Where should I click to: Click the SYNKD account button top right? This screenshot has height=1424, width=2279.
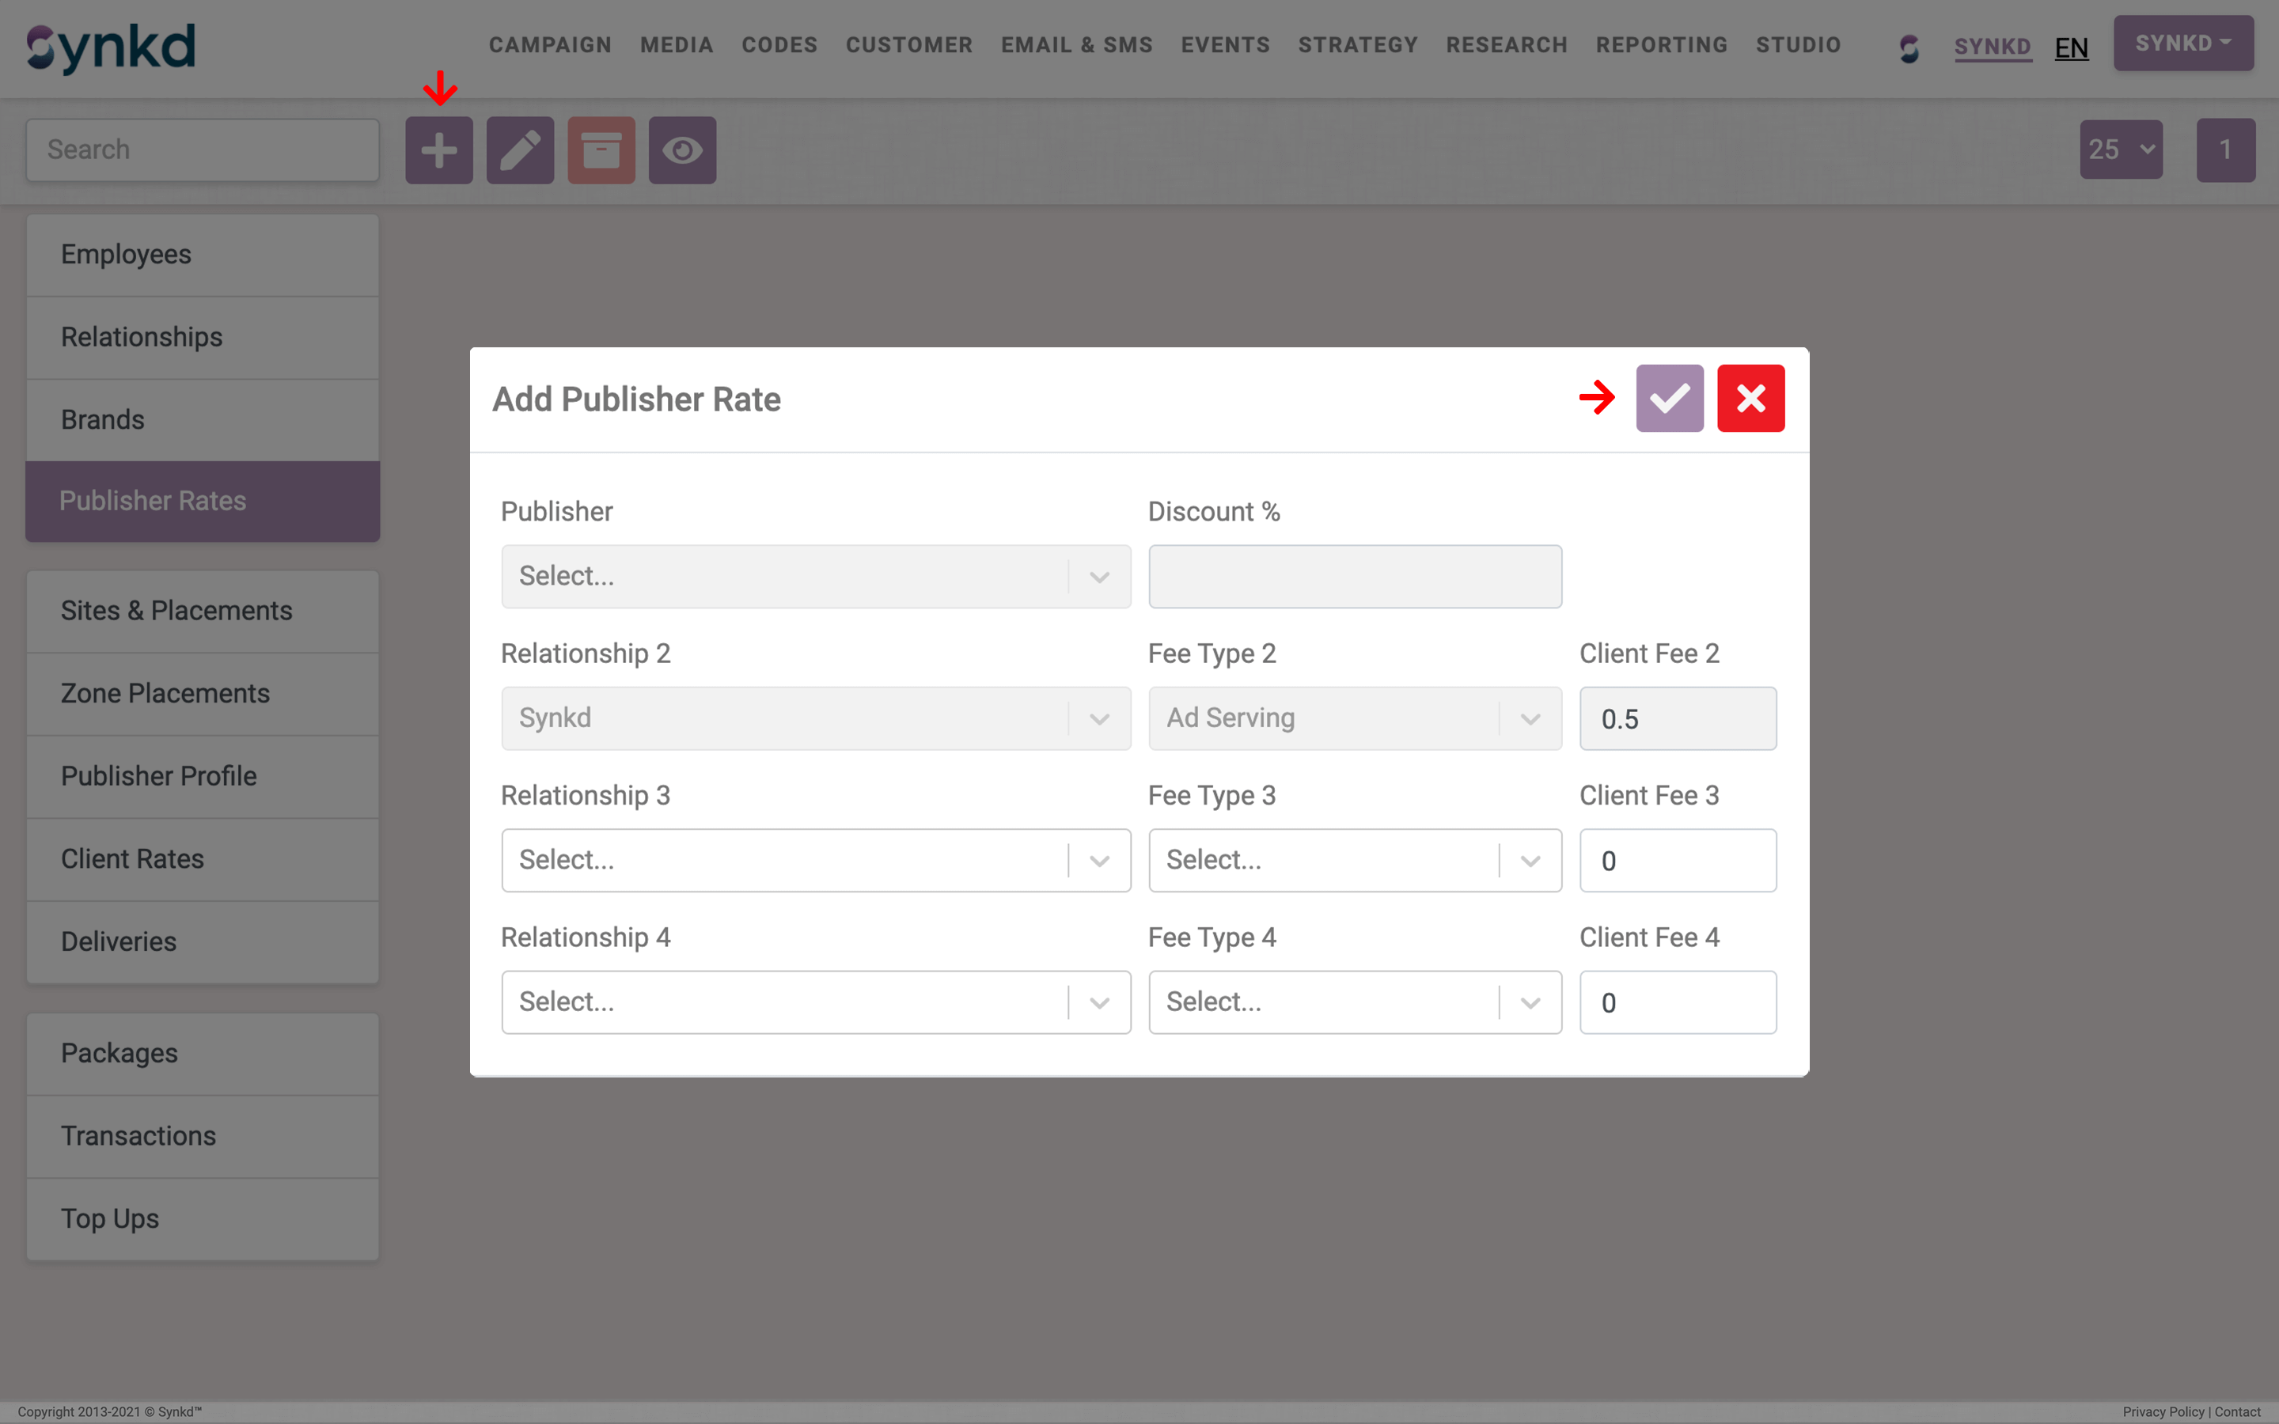point(2182,44)
